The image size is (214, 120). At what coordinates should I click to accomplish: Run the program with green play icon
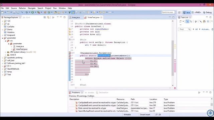pos(32,12)
